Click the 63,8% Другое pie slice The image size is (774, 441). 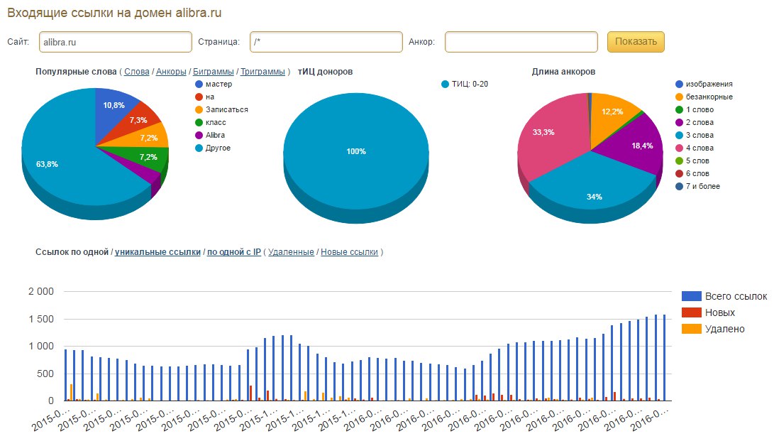click(64, 170)
